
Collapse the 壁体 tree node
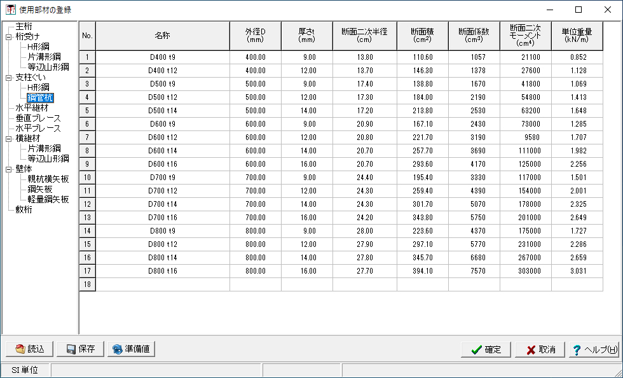[x=8, y=169]
